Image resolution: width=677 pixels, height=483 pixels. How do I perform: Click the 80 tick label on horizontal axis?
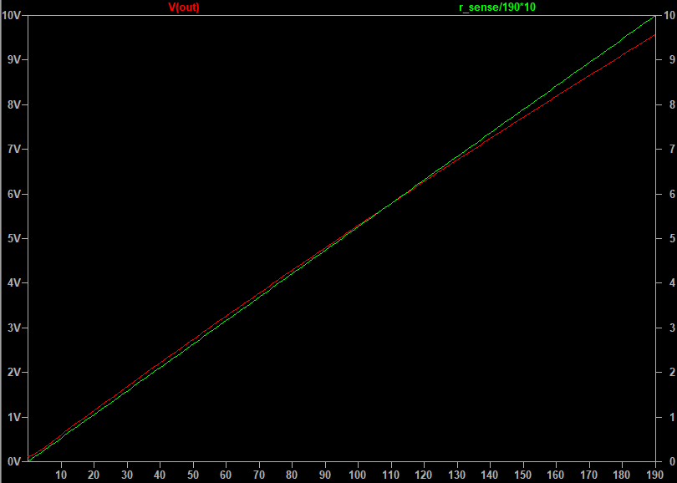coord(292,475)
